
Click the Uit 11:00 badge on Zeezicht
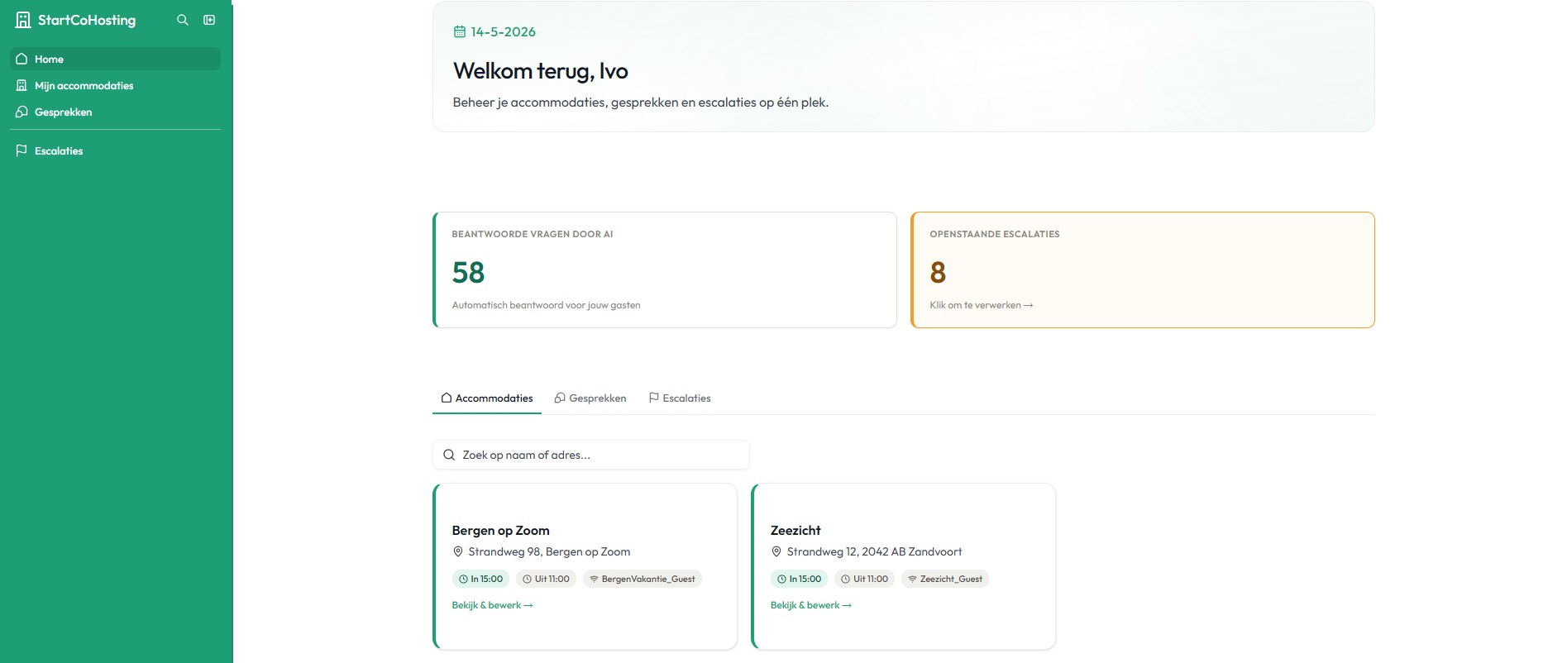864,579
